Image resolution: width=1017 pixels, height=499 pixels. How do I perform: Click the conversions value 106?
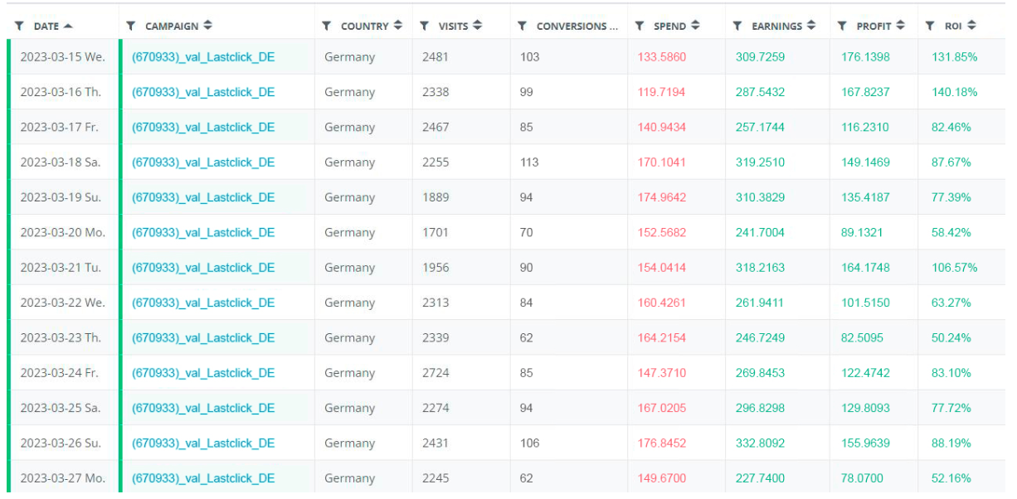[529, 443]
